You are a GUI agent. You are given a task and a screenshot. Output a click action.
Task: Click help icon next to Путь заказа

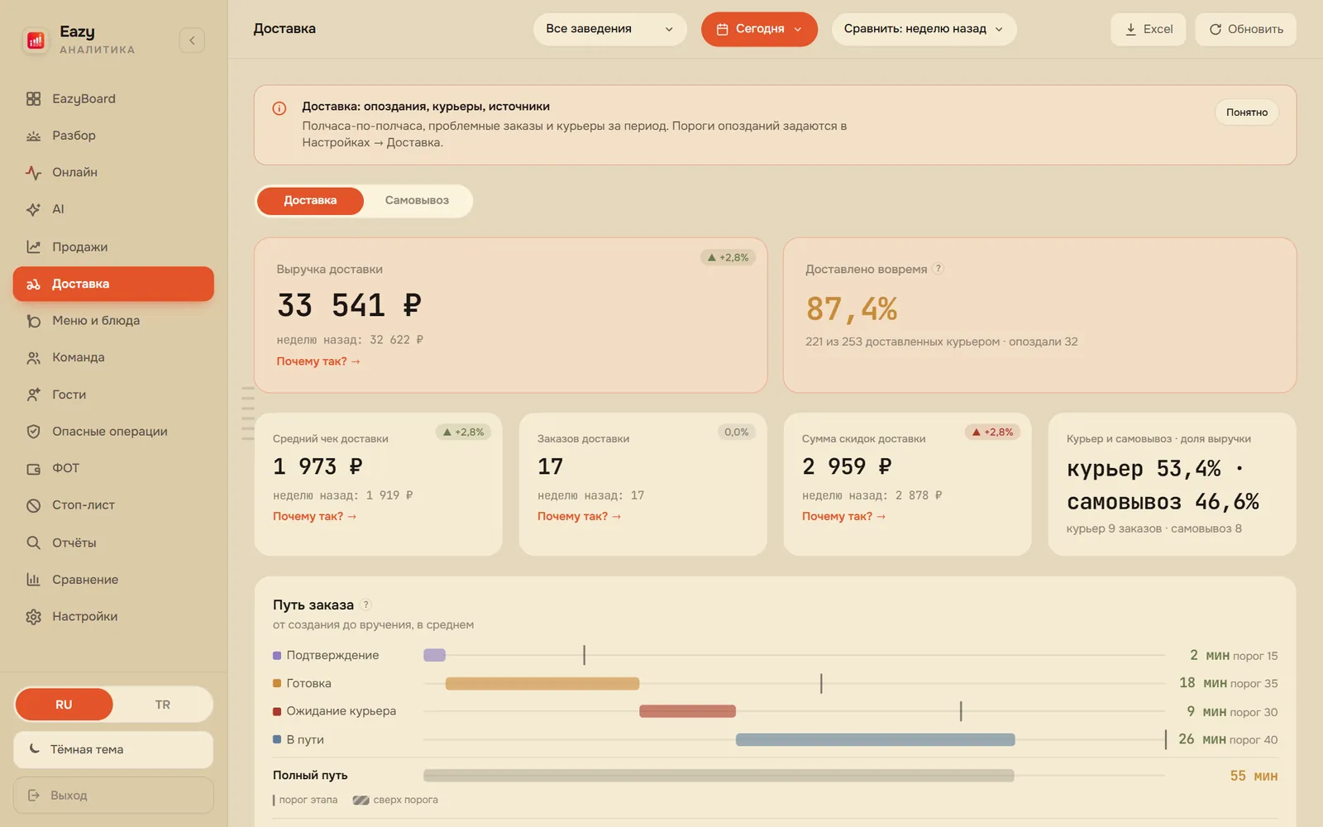[366, 605]
